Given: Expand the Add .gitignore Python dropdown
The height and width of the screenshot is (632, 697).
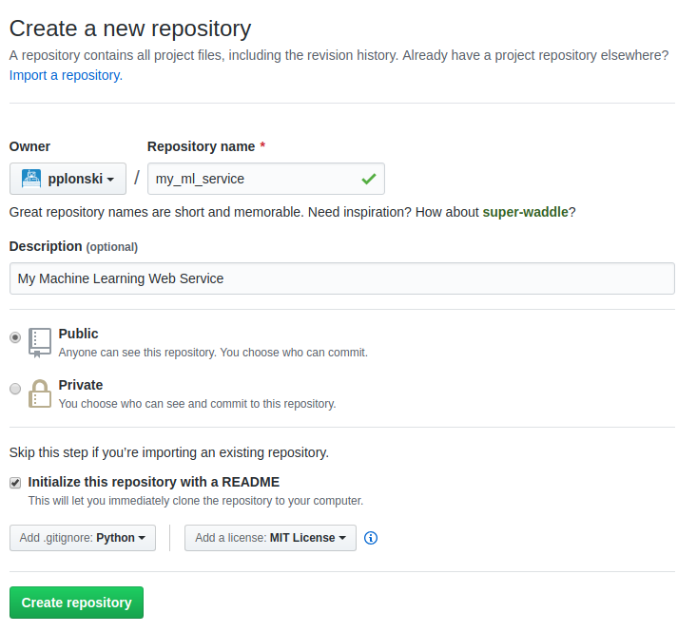Looking at the screenshot, I should (x=82, y=538).
